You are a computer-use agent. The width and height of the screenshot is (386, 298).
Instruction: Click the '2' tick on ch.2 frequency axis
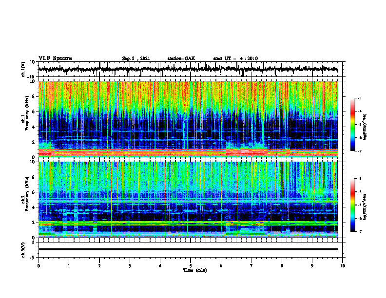pos(34,223)
